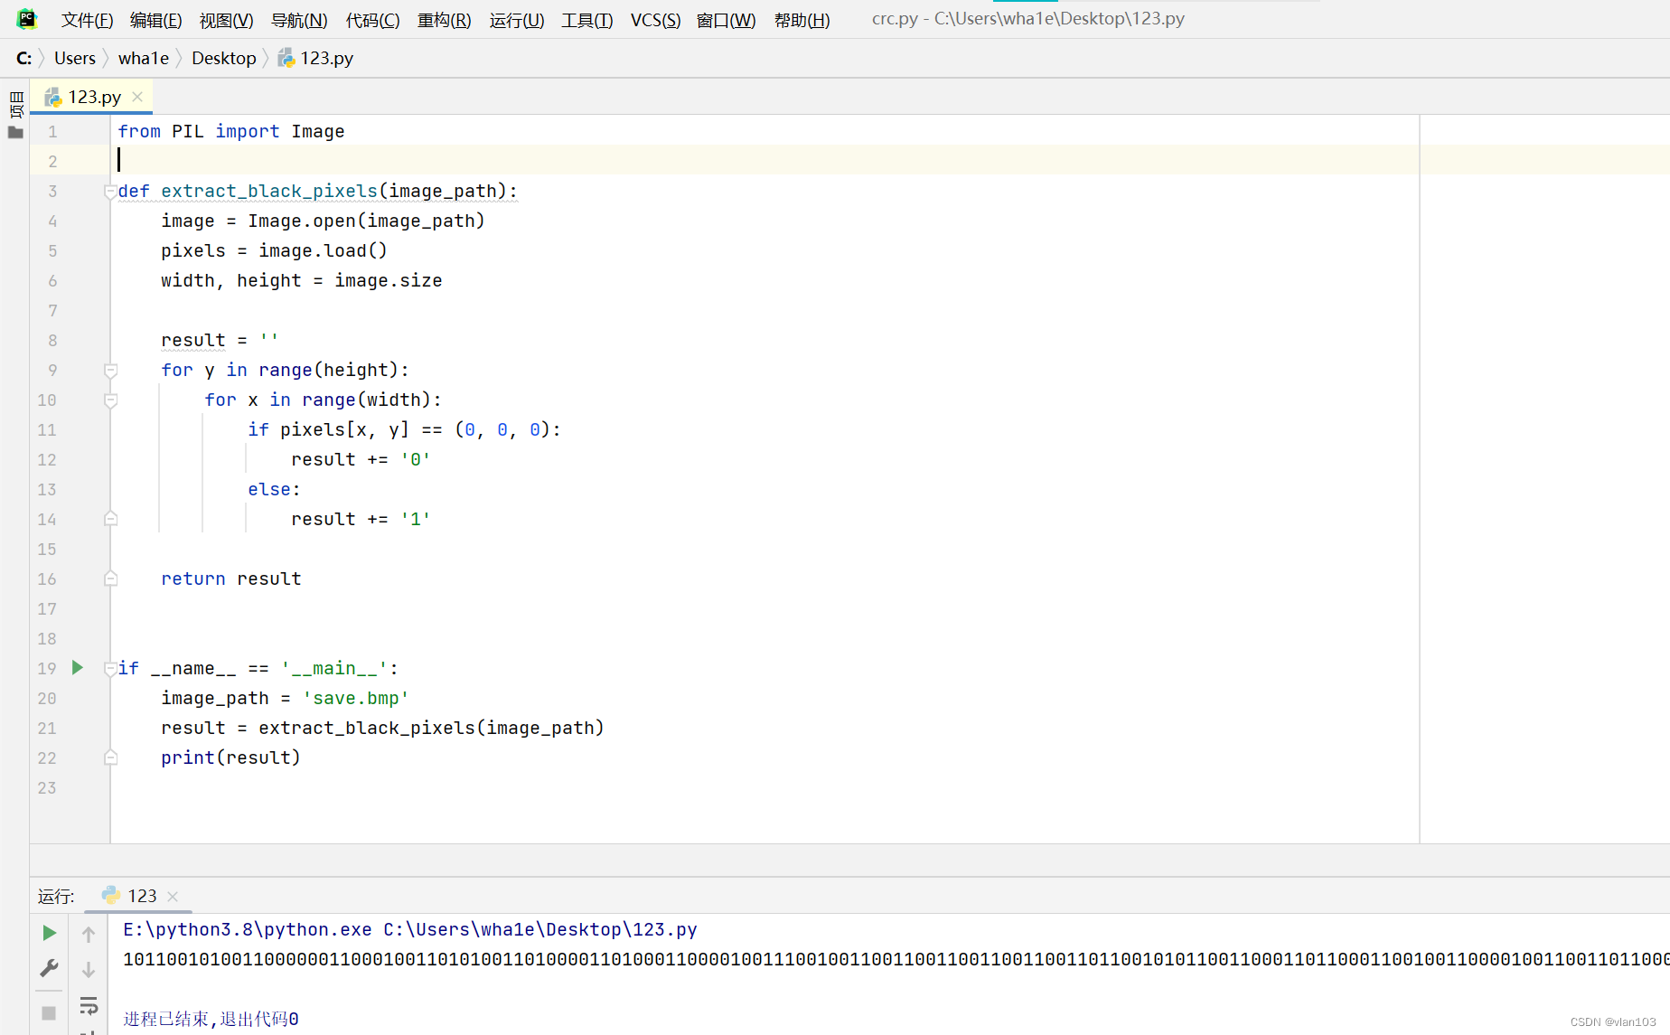Screen dimensions: 1670x1035
Task: Close the 123 run tab
Action: point(173,897)
